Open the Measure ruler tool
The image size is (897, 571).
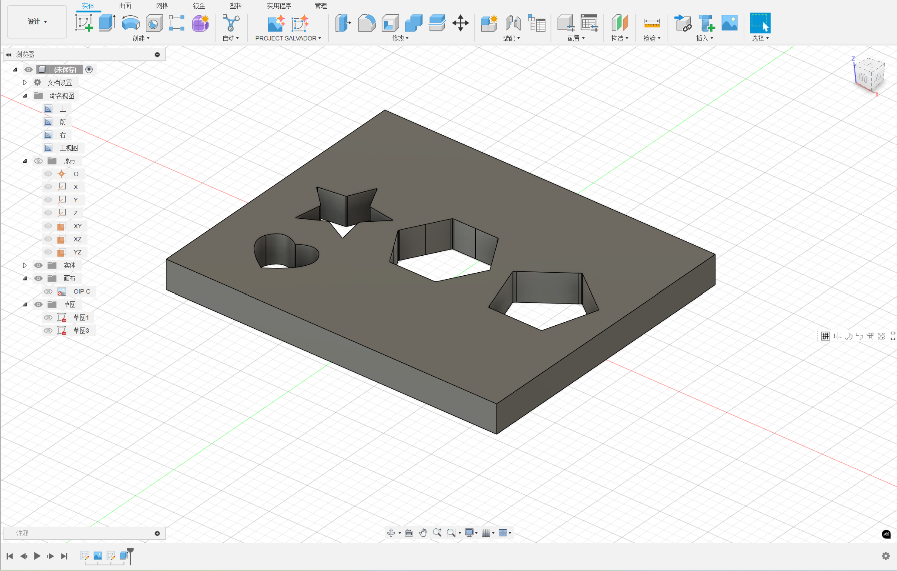click(652, 23)
